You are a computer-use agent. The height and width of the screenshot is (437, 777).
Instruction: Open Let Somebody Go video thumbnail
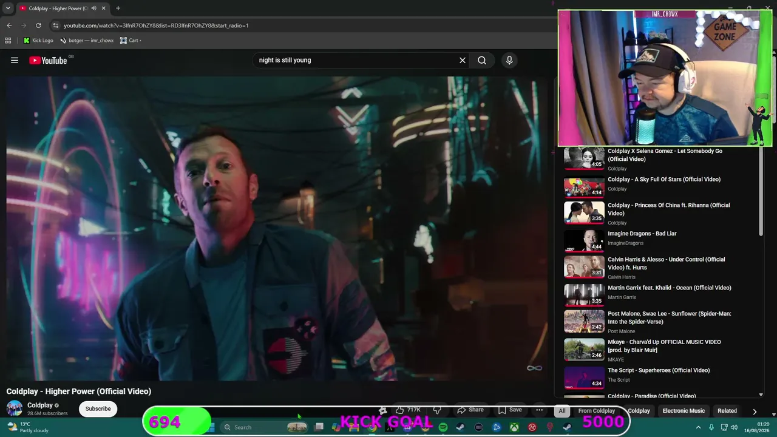(x=584, y=158)
